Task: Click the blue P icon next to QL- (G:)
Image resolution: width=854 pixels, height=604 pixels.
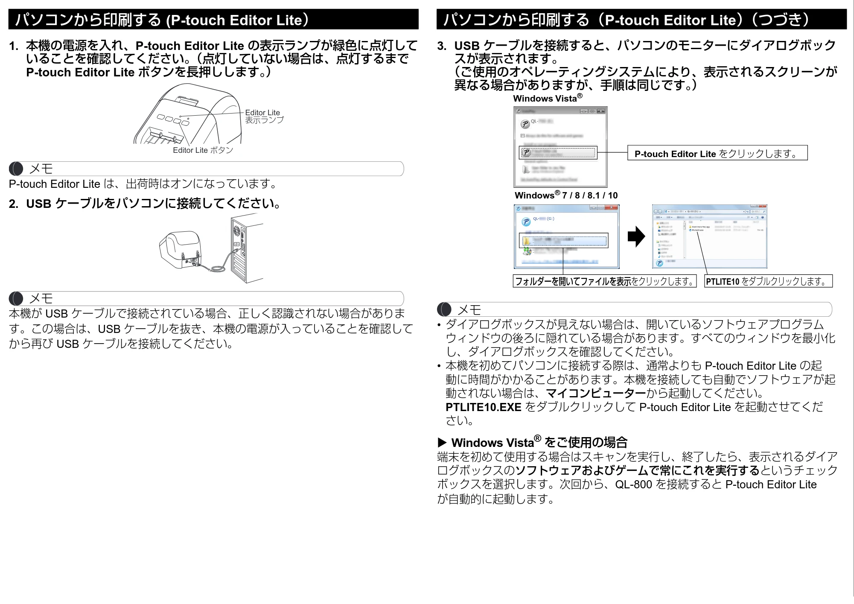Action: pyautogui.click(x=526, y=222)
